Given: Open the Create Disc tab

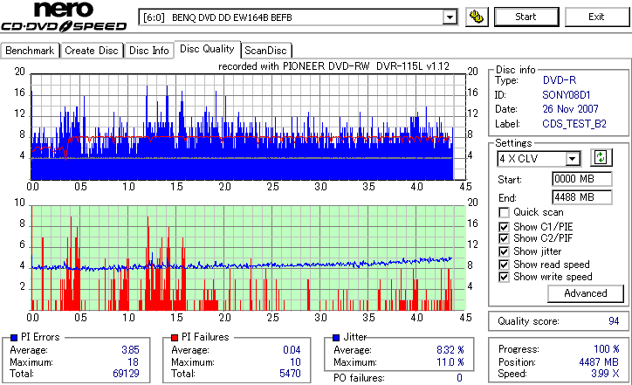Looking at the screenshot, I should tap(92, 51).
